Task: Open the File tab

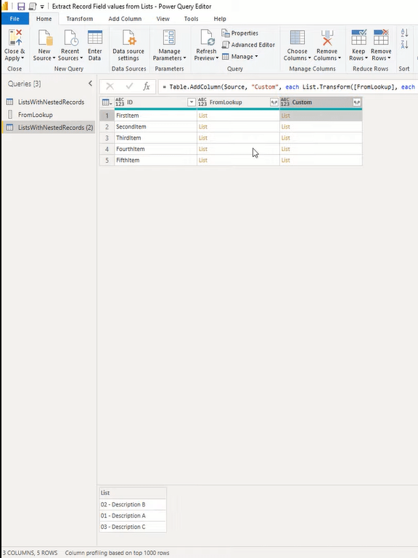Action: click(x=15, y=19)
